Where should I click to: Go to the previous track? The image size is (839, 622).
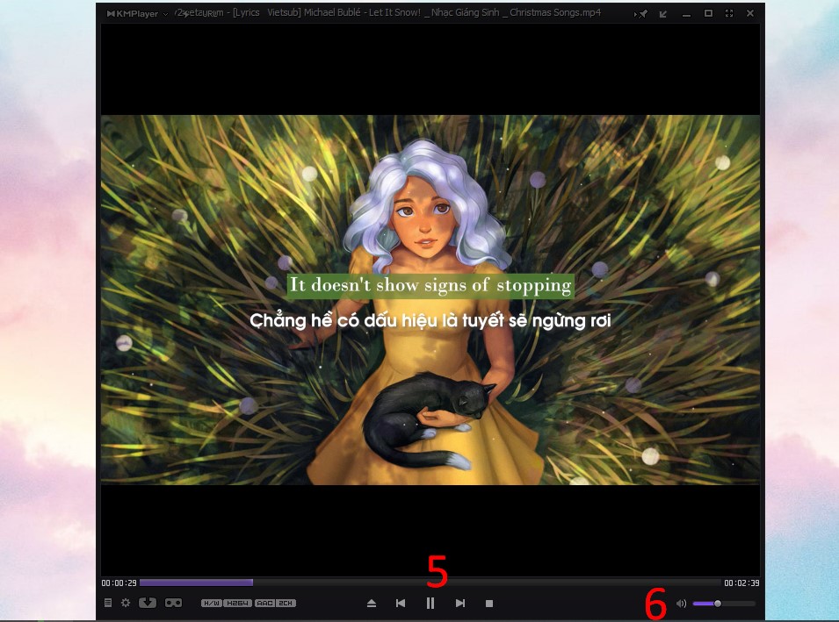pyautogui.click(x=401, y=604)
